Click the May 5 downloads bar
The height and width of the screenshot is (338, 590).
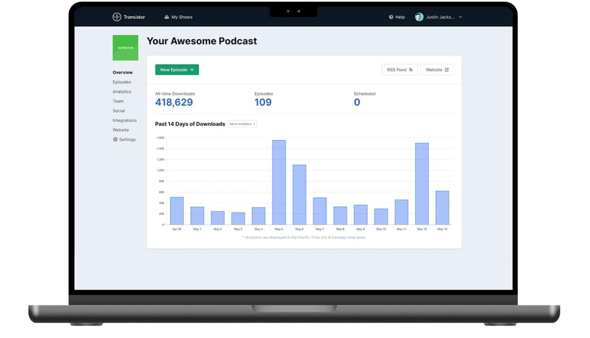click(279, 182)
